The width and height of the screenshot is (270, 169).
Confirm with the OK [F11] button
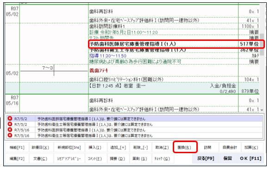[x=251, y=158]
